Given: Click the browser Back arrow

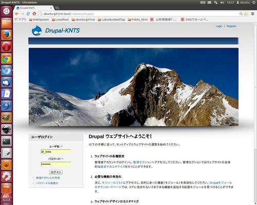Looking at the screenshot, I should point(16,14).
